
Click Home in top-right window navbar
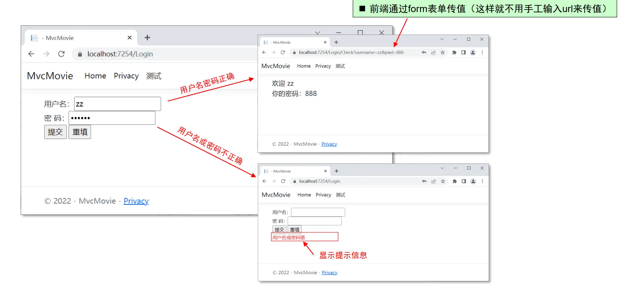pos(304,66)
